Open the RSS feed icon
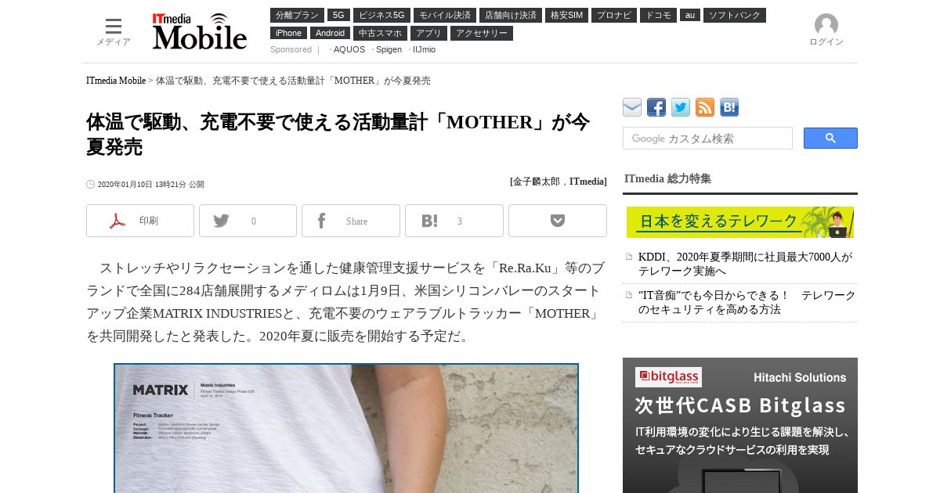The image size is (940, 493). tap(705, 107)
